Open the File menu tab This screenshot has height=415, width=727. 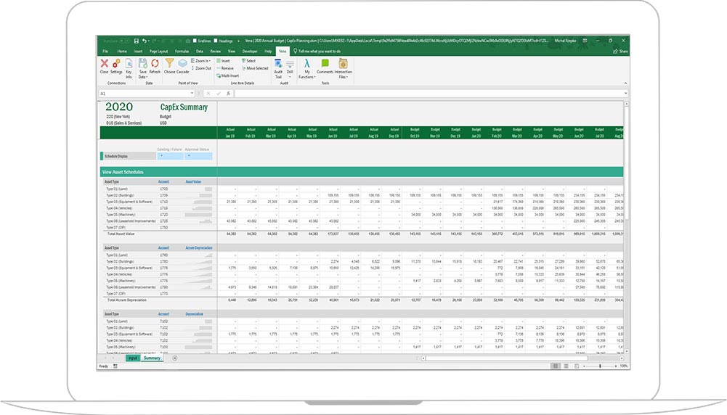pyautogui.click(x=105, y=51)
